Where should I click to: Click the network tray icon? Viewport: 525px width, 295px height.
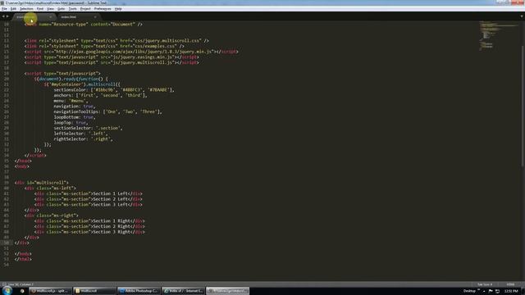(x=497, y=291)
